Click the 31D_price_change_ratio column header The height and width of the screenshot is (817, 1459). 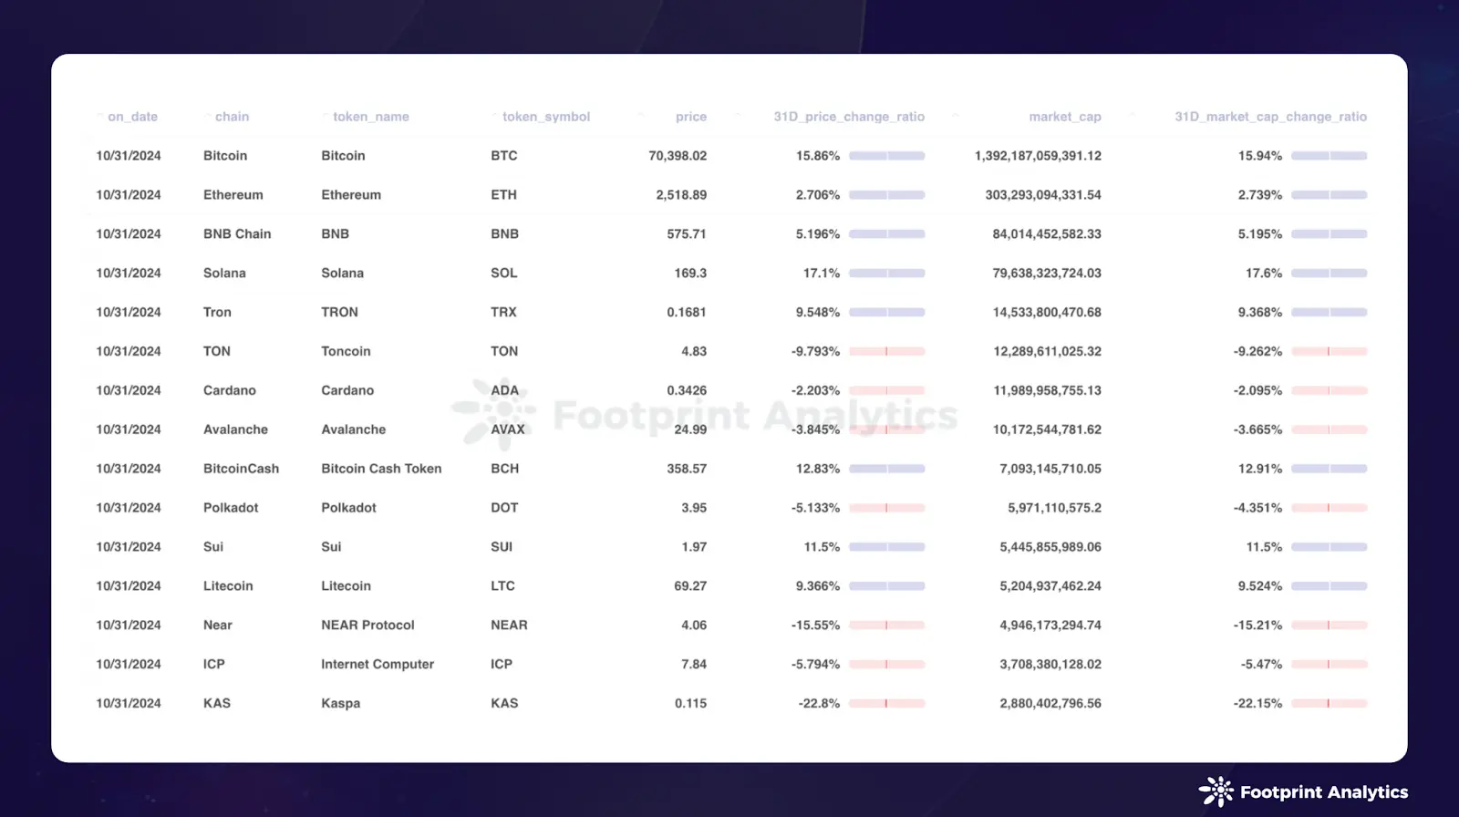(x=848, y=117)
